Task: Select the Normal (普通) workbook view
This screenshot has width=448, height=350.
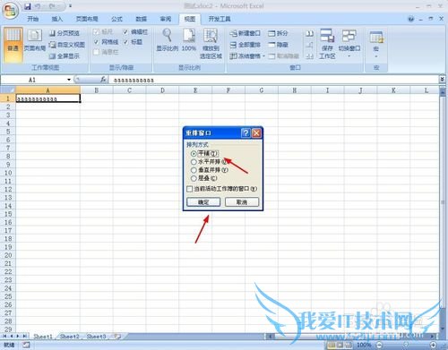Action: 13,45
